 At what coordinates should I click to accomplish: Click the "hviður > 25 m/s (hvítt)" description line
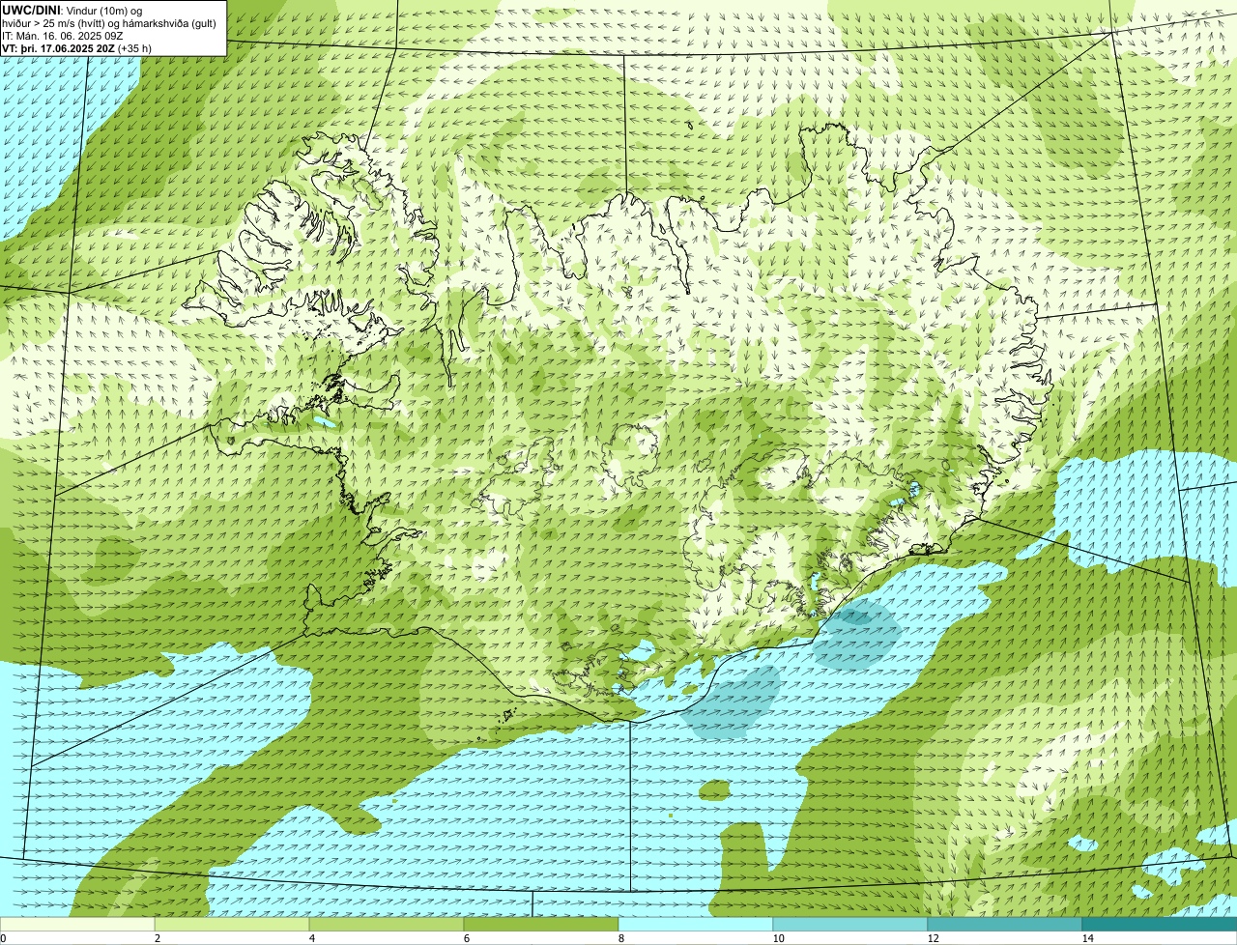click(x=111, y=23)
